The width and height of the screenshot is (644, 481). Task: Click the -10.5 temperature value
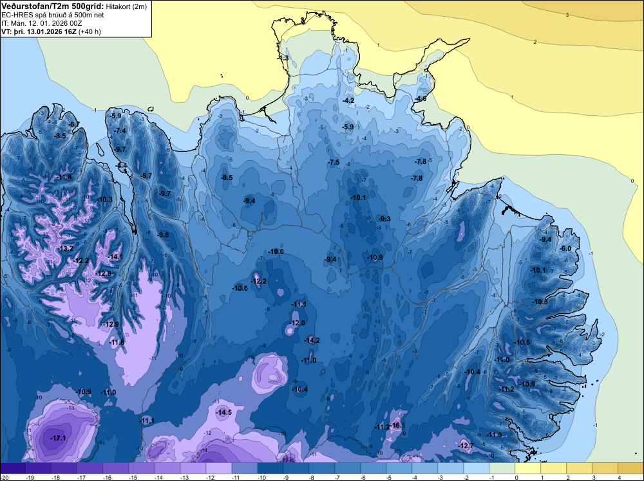coord(522,342)
